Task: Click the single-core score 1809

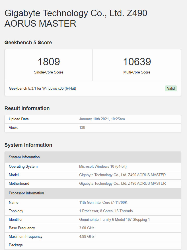Action: point(49,62)
